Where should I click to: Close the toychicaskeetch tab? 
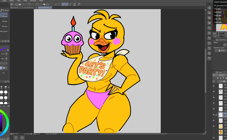point(51,8)
